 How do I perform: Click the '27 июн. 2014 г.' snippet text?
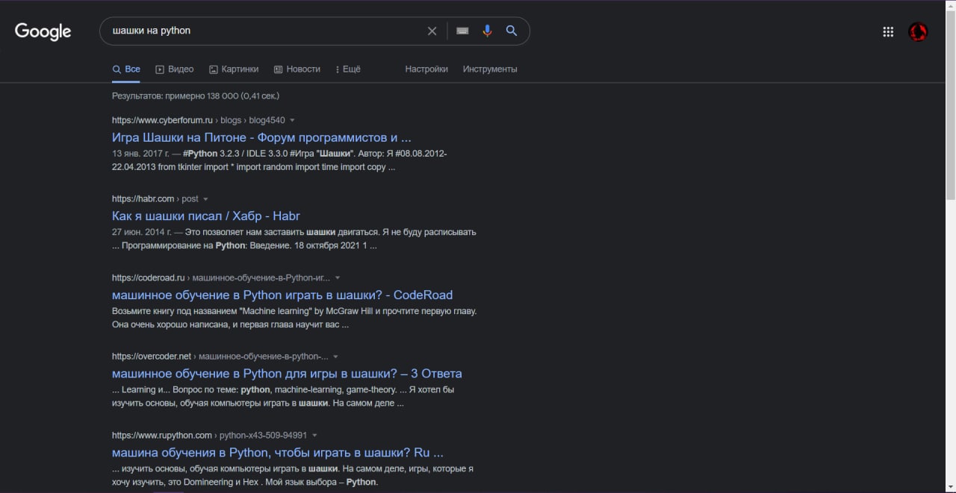142,232
